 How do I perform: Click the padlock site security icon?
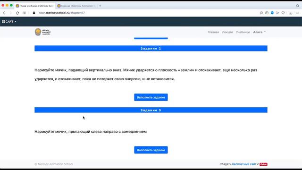coord(34,13)
